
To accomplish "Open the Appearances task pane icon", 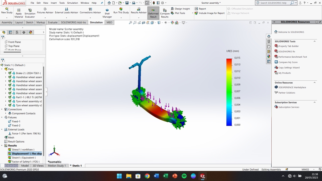I will tap(269, 56).
